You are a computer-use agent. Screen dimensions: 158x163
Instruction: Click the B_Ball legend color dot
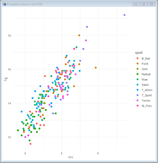point(138,58)
